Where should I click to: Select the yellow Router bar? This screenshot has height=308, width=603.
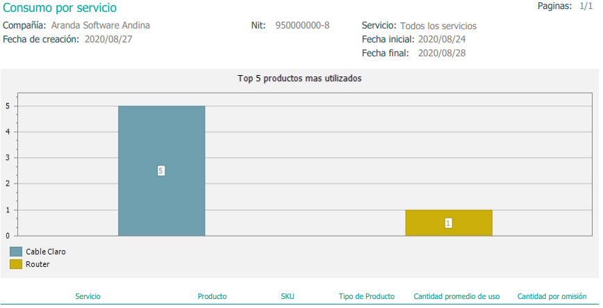coord(449,223)
